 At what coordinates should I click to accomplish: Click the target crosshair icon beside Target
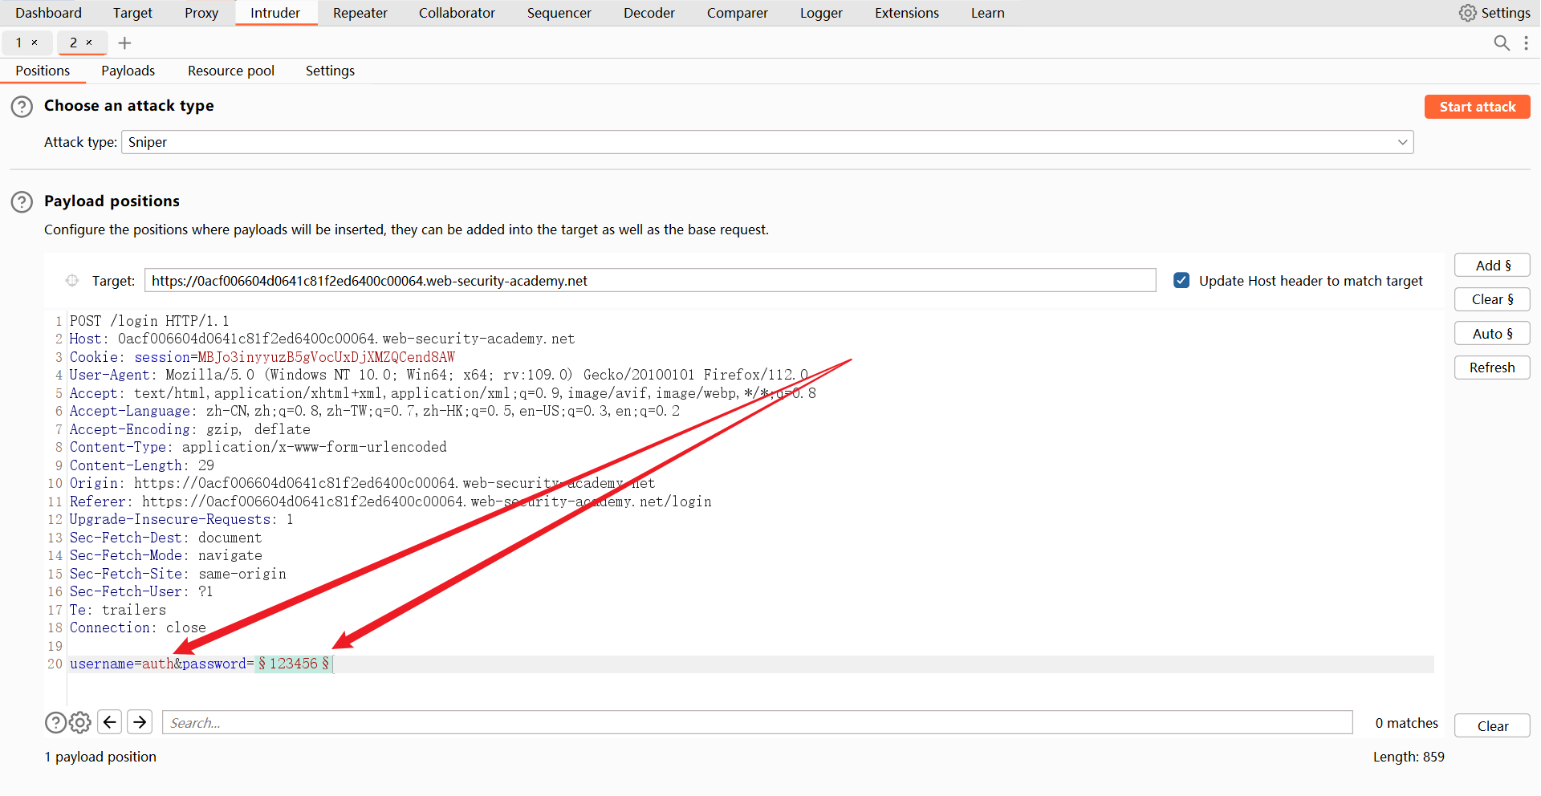(x=72, y=281)
